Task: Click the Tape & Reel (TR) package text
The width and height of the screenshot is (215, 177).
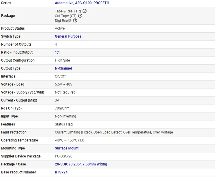Action: [x=68, y=11]
